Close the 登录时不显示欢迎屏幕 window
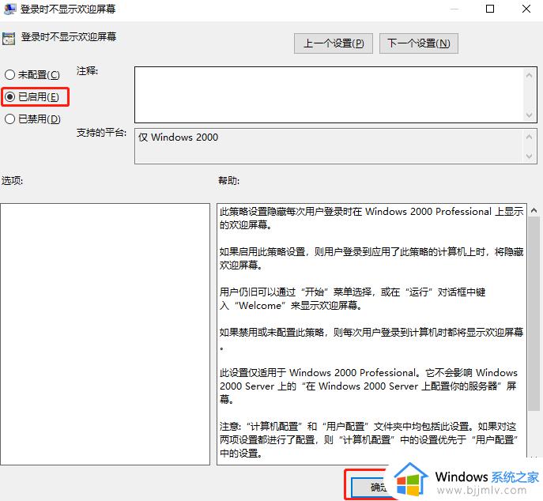 pos(526,9)
